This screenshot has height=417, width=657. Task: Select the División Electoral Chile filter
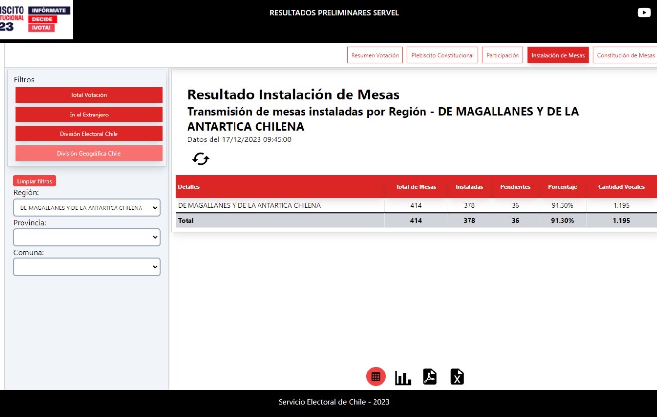[x=89, y=134]
